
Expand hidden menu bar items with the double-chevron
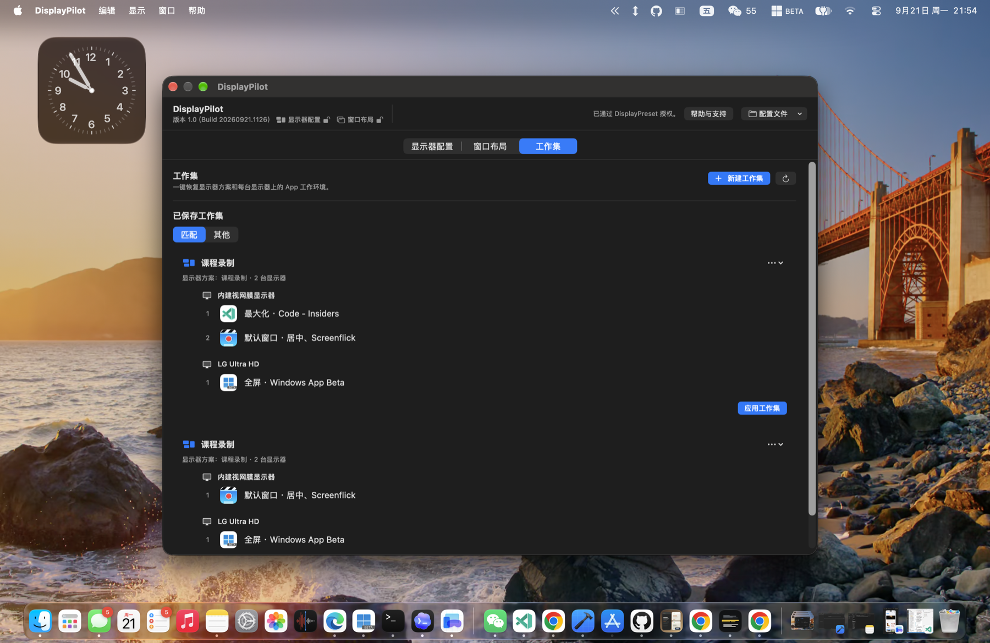click(x=615, y=10)
